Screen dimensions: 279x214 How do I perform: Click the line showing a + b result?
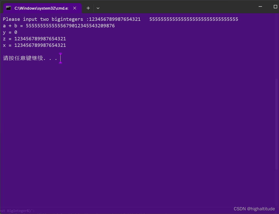[58, 26]
